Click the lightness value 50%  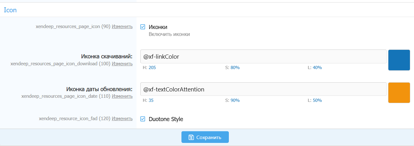317,100
